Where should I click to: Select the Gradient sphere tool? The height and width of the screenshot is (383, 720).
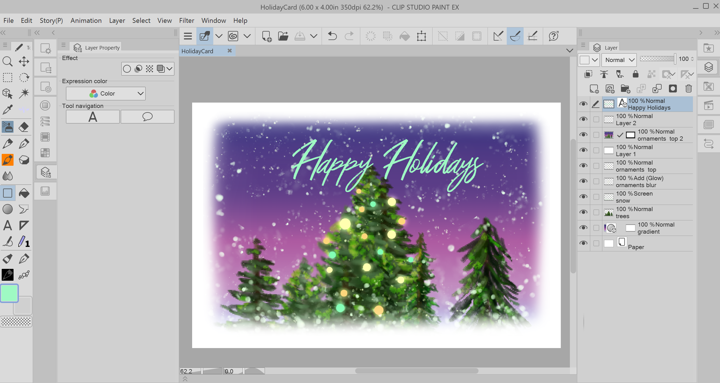pos(8,209)
